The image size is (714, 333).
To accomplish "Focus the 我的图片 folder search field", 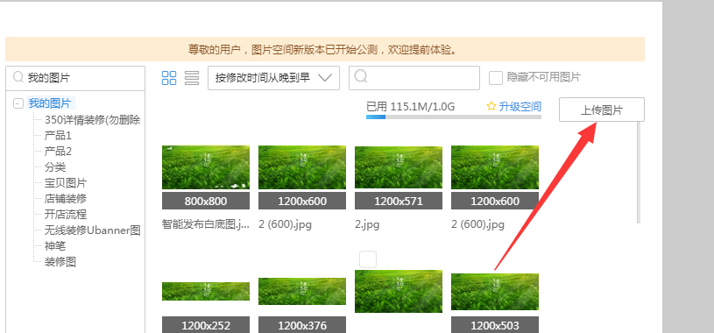I will point(75,78).
